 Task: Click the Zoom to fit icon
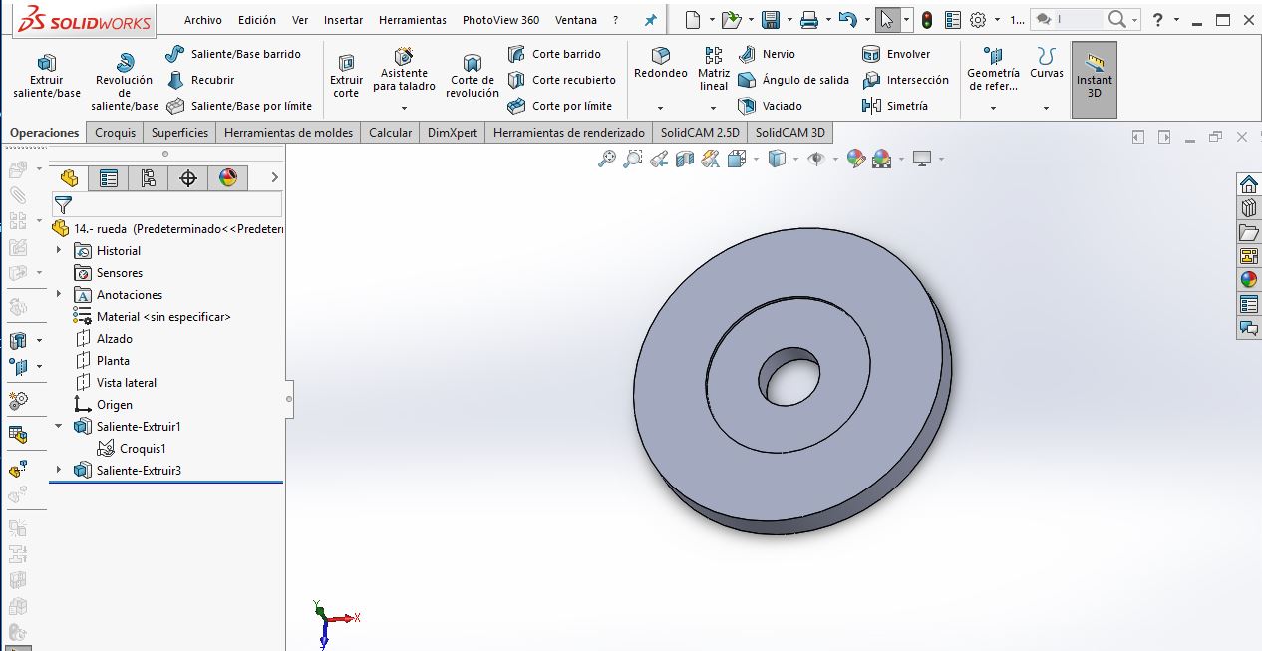606,158
